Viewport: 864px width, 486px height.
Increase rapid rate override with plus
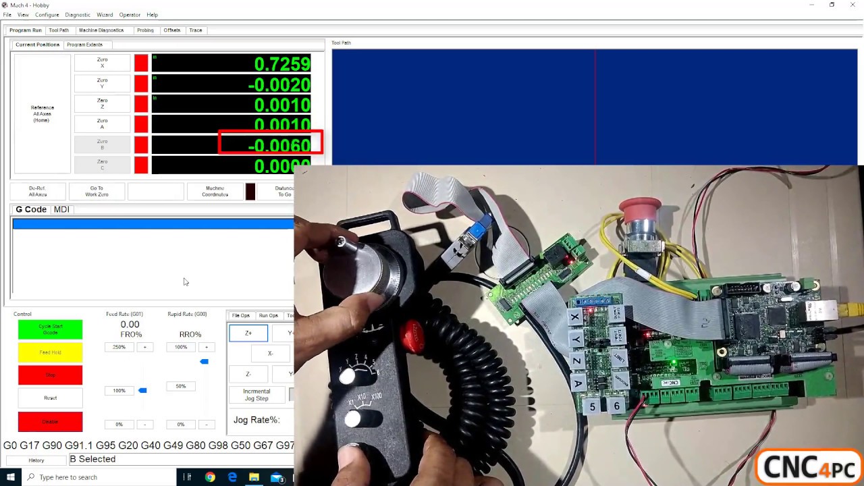[x=207, y=347]
